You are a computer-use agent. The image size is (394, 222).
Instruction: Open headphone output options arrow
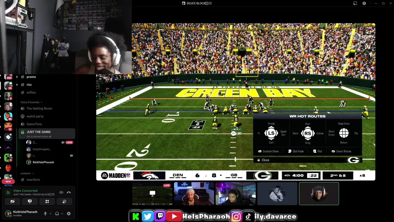62,214
